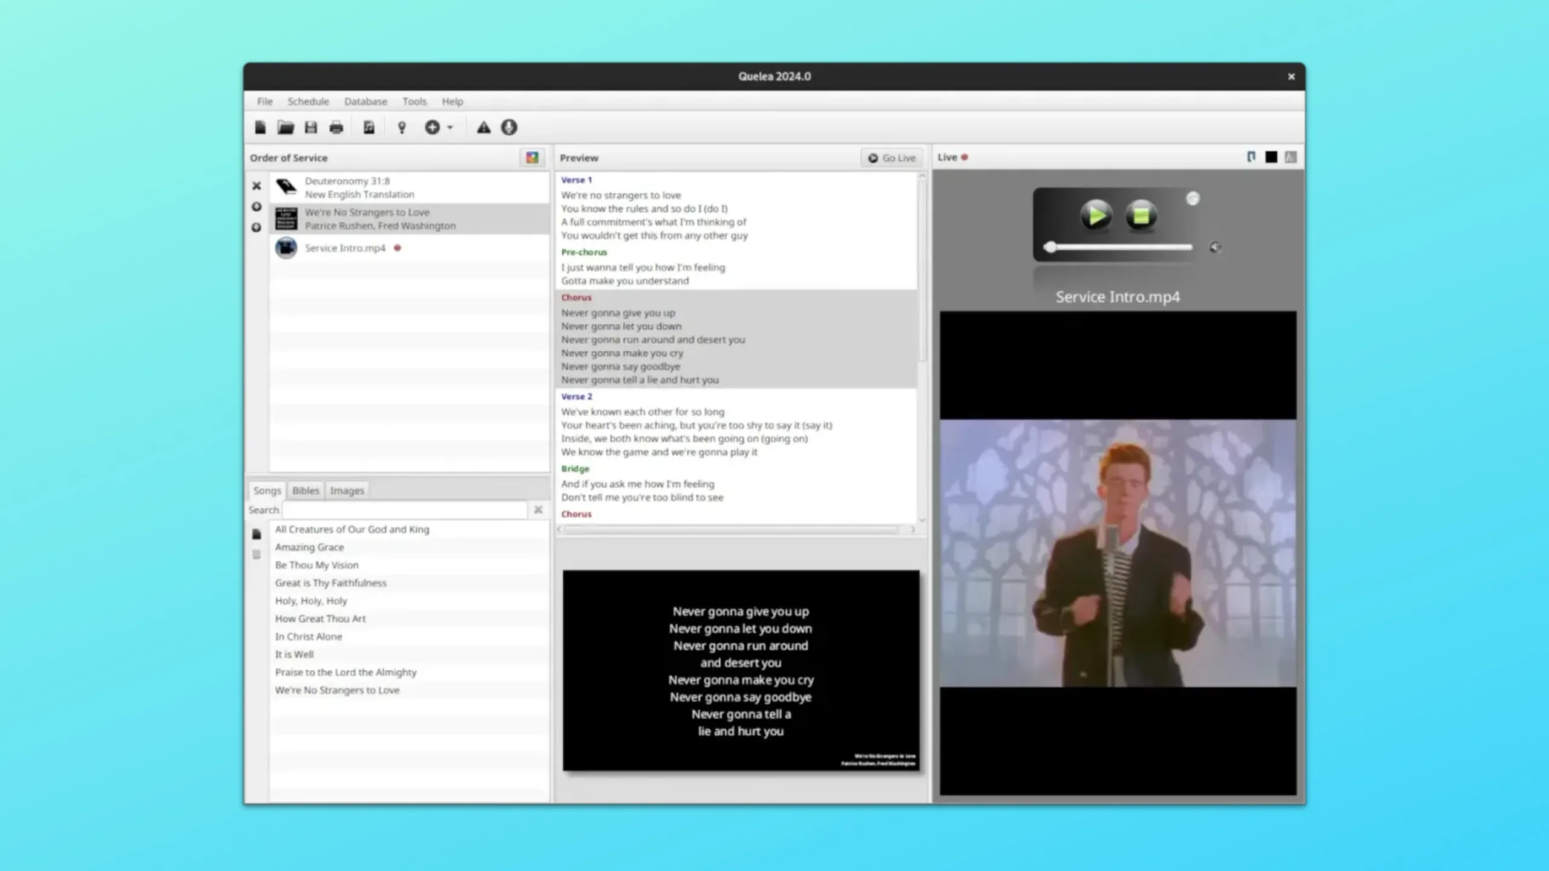The height and width of the screenshot is (871, 1549).
Task: Print the schedule using the printer icon
Action: point(336,127)
